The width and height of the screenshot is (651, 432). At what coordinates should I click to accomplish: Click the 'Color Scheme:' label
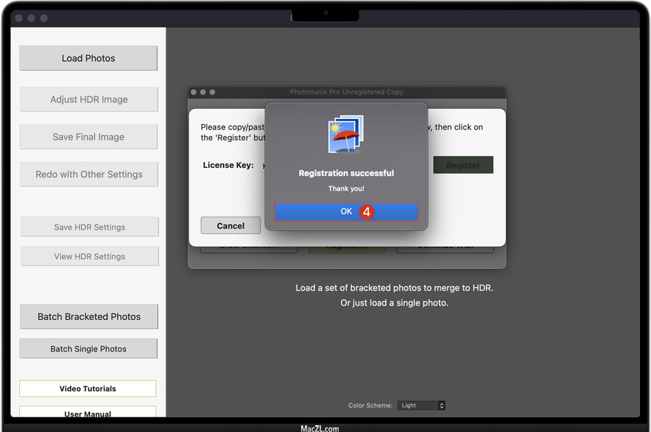tap(371, 406)
